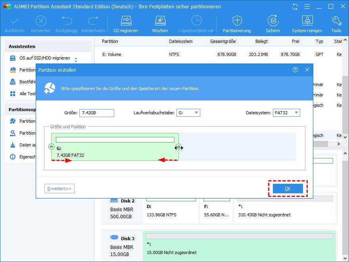Screen dimensions: 349x262
Task: Click the Ausführen checkmark icon
Action: pos(15,21)
